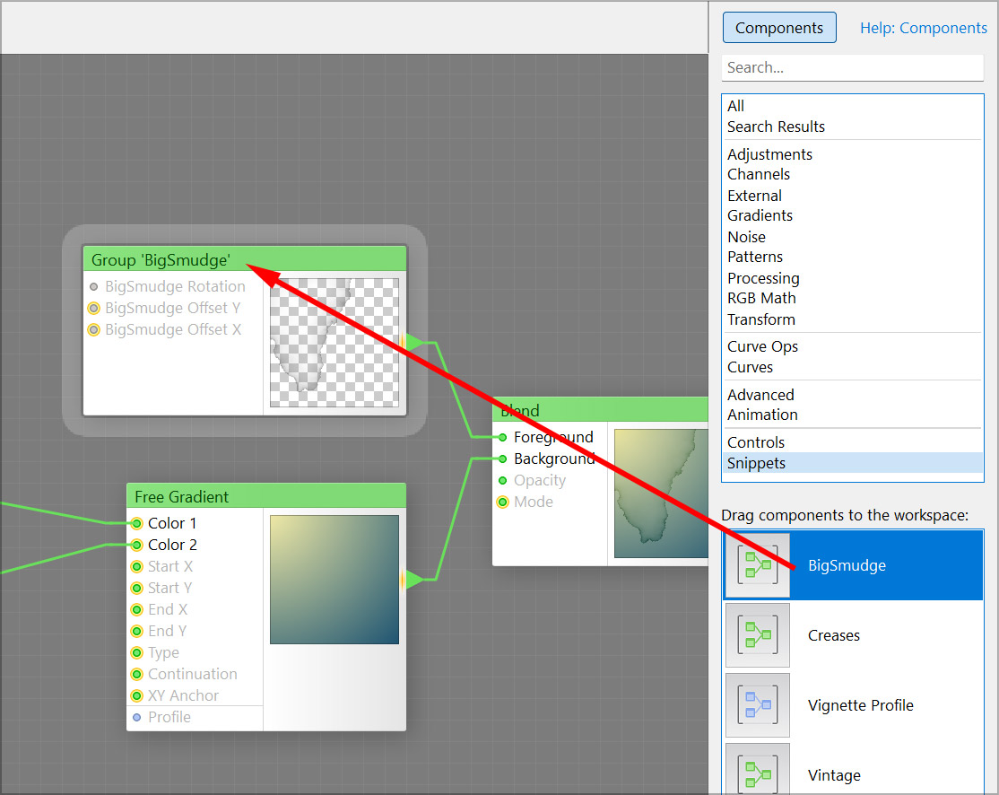
Task: Click the Components button
Action: coord(778,28)
